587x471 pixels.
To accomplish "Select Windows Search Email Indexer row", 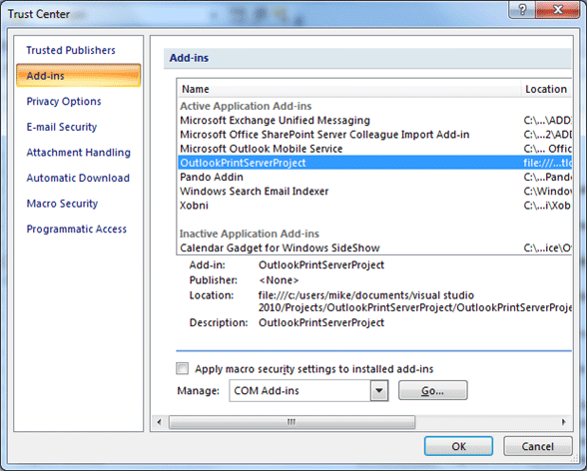I will 374,192.
